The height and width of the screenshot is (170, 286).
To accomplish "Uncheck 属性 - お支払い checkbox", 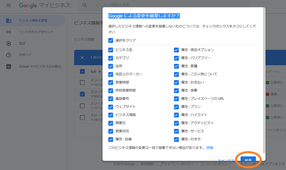I will [176, 83].
